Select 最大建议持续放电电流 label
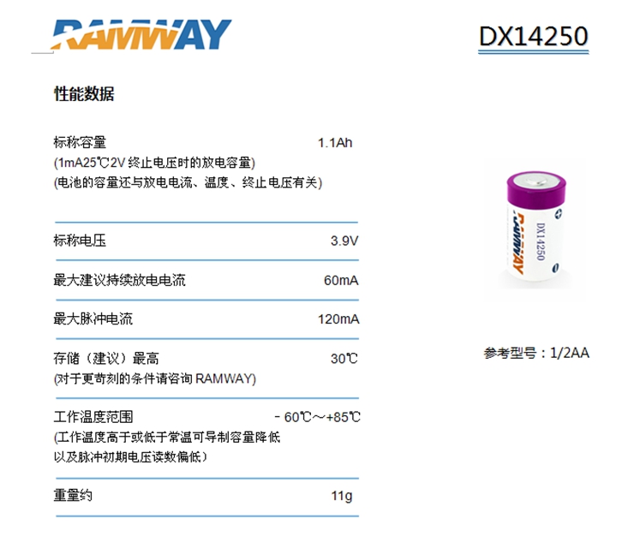The width and height of the screenshot is (634, 536). (x=119, y=280)
